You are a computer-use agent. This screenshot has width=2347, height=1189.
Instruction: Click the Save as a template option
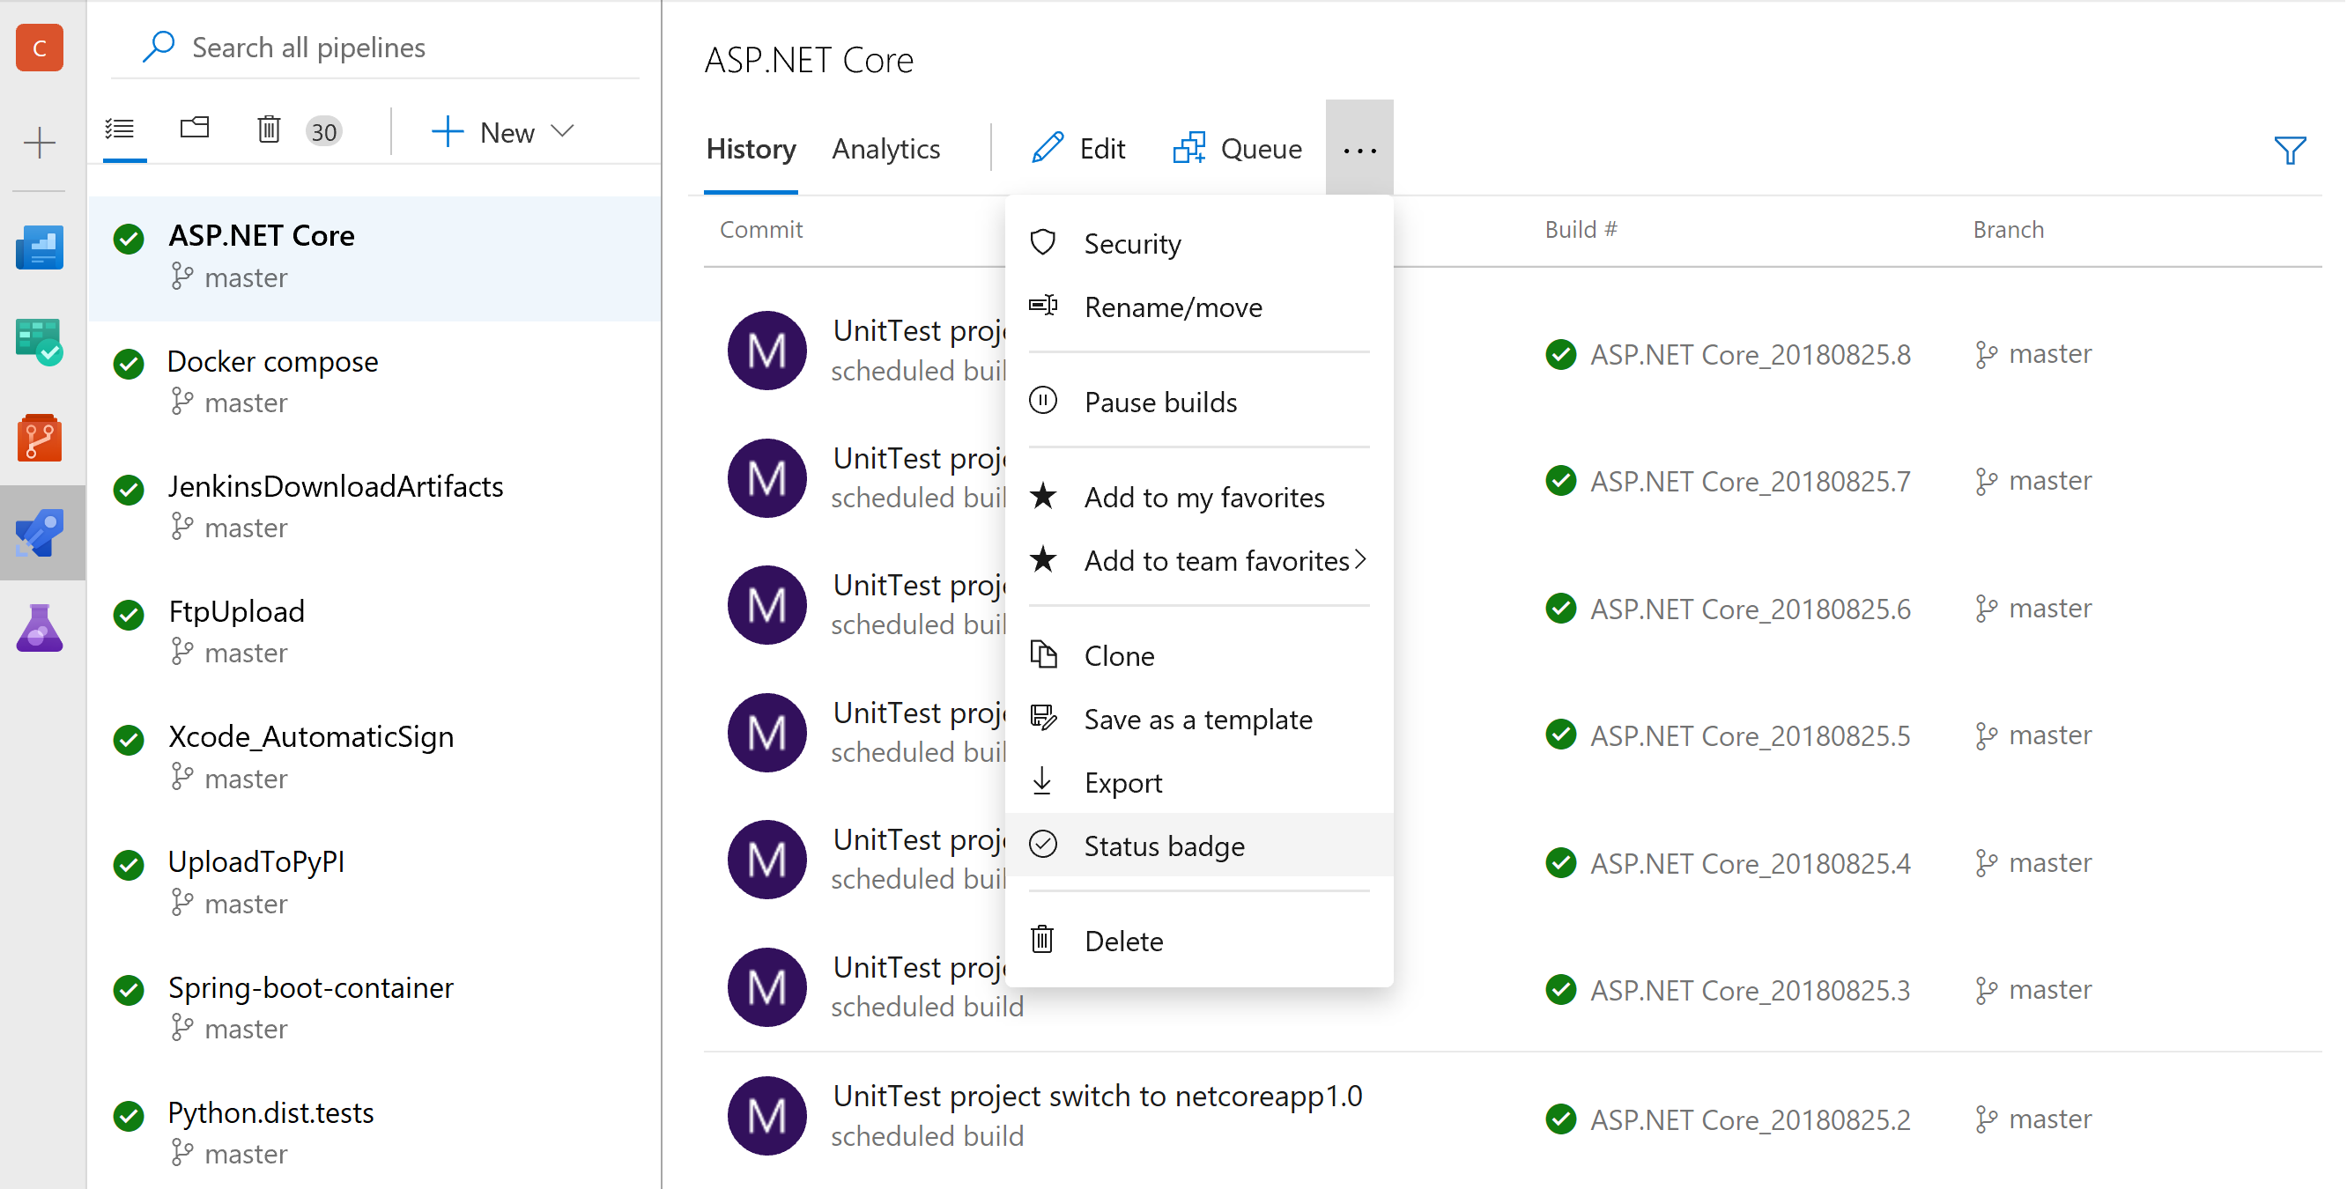click(1198, 719)
